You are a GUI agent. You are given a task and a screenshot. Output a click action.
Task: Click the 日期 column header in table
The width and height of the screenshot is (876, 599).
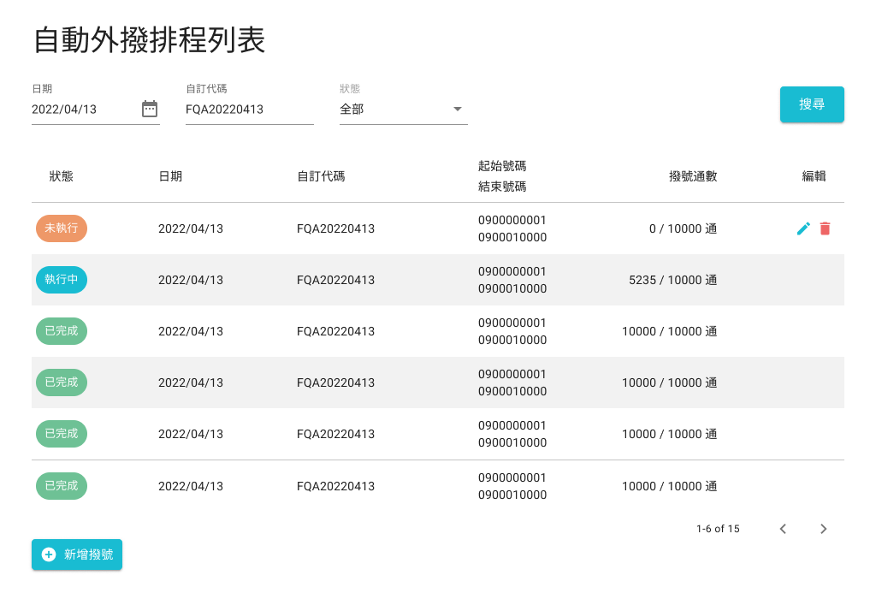(170, 176)
